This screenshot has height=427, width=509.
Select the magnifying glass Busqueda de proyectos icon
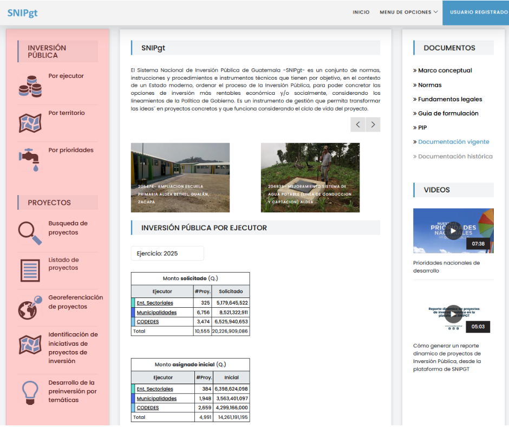tap(30, 232)
